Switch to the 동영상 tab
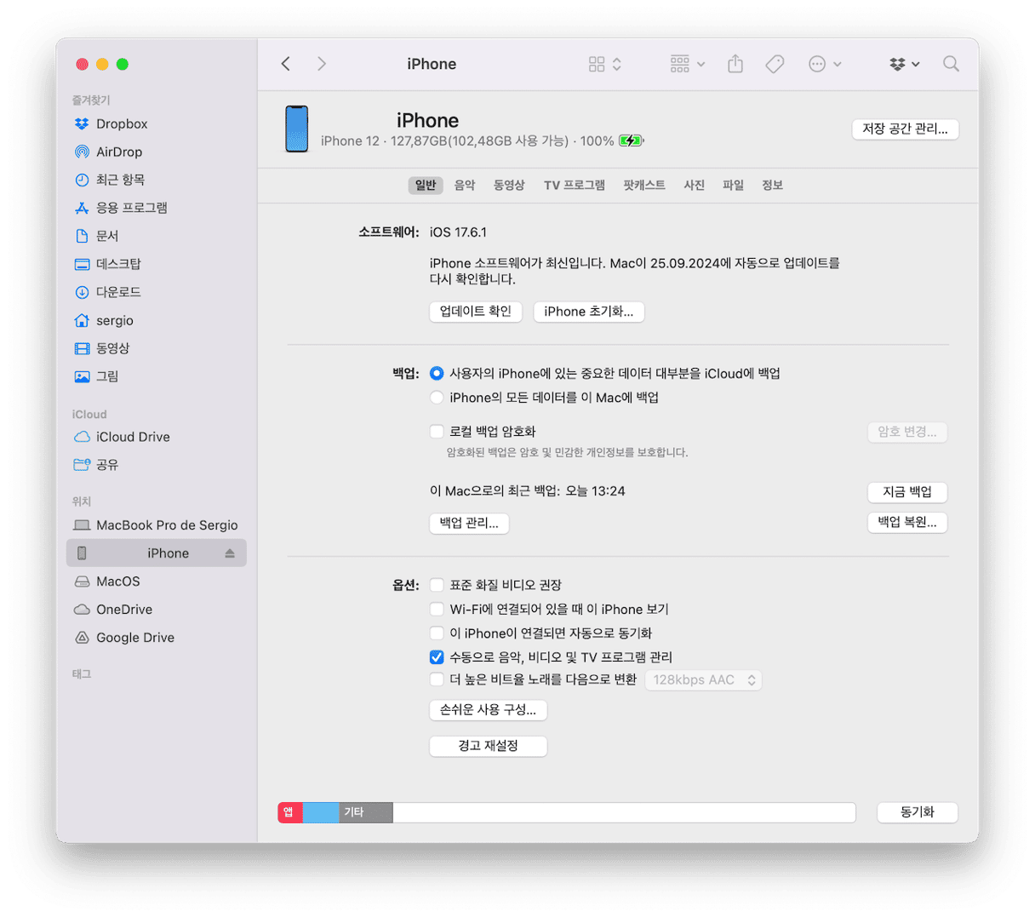Screen dimensions: 1035x917 point(509,185)
